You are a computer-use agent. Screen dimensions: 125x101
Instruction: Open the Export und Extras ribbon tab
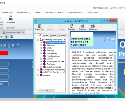point(75,12)
